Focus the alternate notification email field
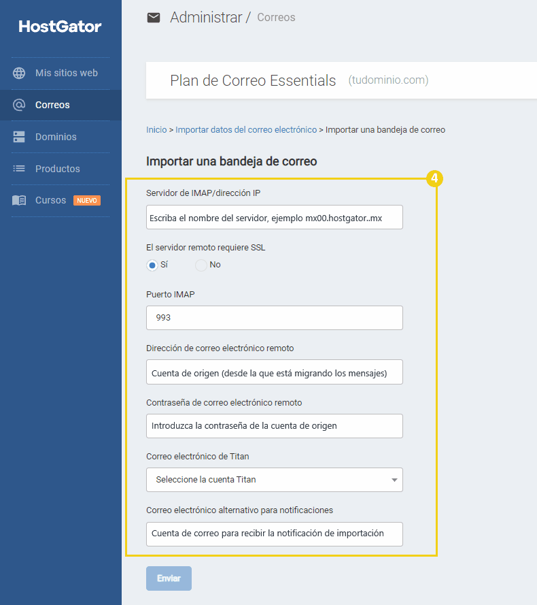Screen dimensions: 537x605 click(x=275, y=534)
